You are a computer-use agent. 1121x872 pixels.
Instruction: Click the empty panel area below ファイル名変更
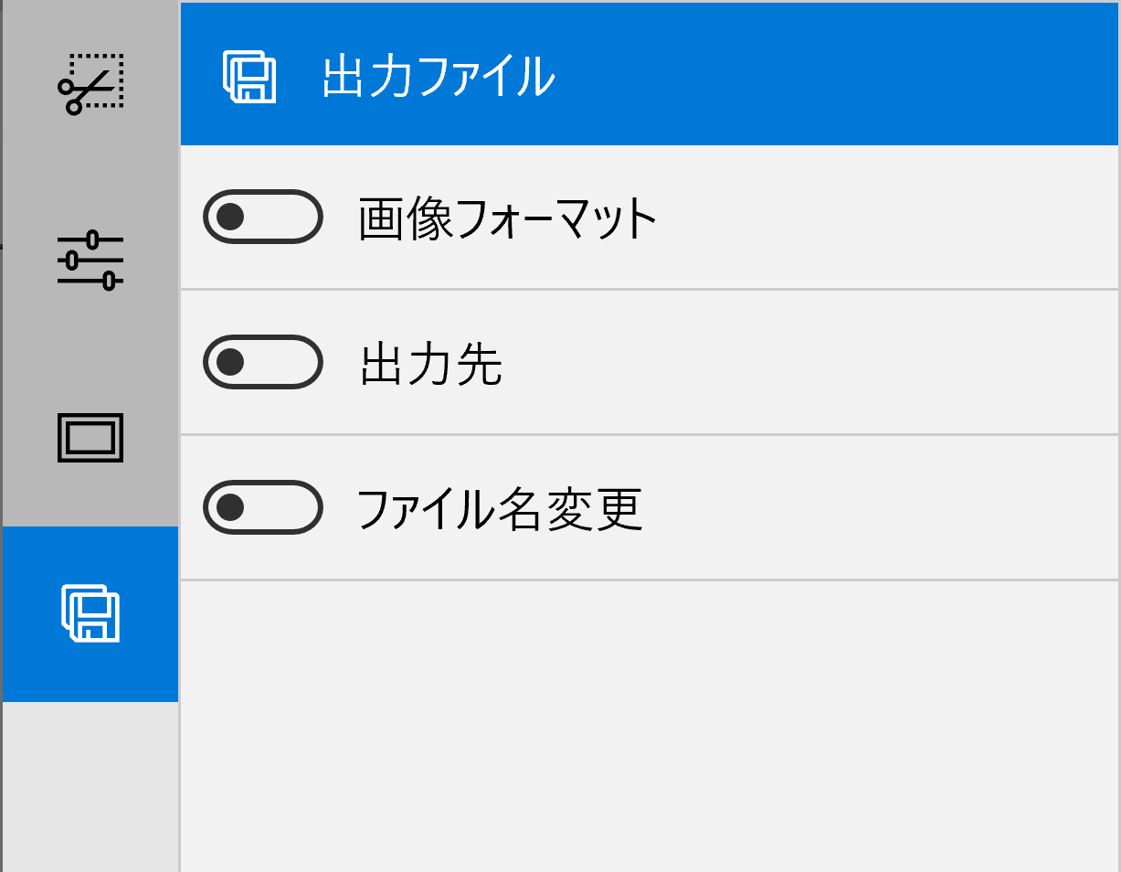(649, 722)
